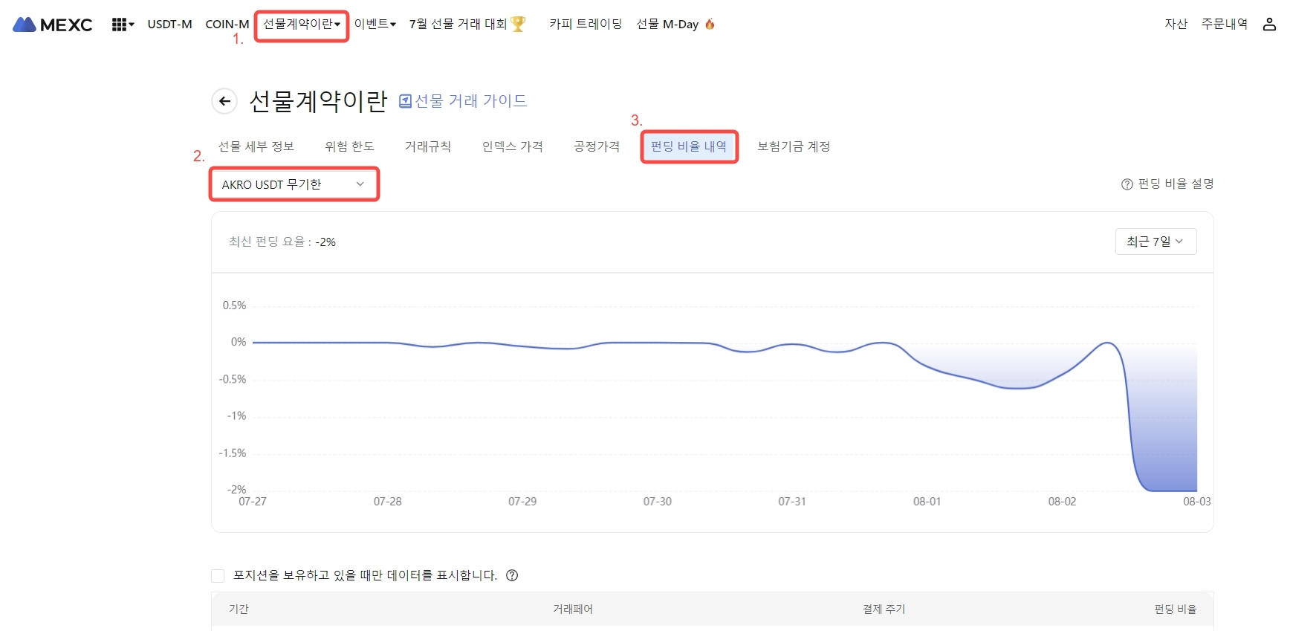The height and width of the screenshot is (631, 1290).
Task: Open the 이벤트 dropdown menu
Action: click(x=375, y=25)
